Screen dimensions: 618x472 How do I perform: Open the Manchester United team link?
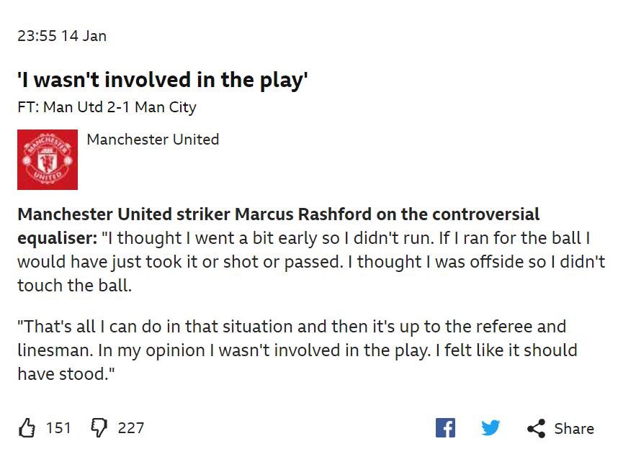tap(153, 140)
